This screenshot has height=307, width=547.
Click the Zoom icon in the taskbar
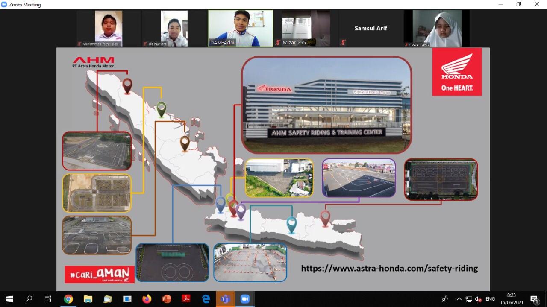tap(245, 299)
